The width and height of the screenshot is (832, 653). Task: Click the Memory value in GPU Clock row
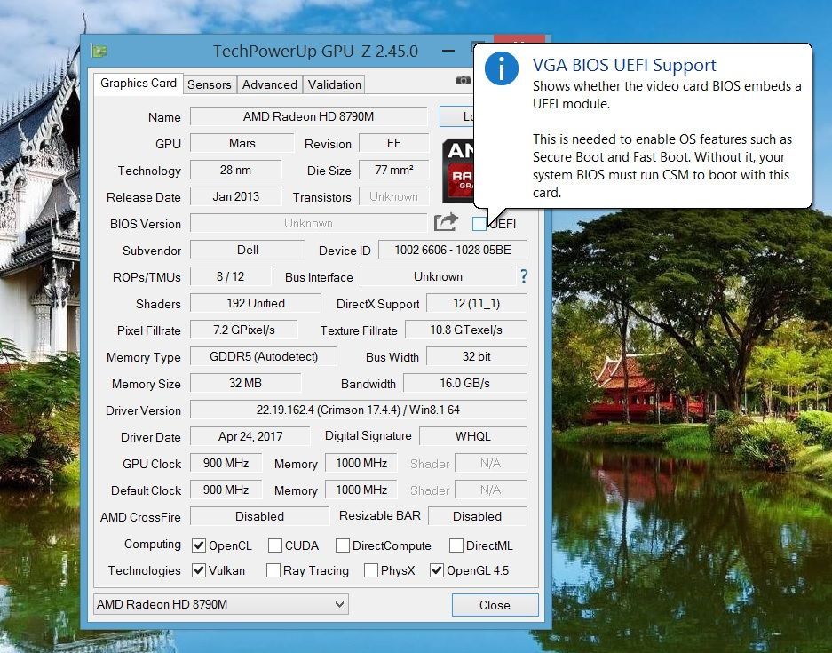pos(361,463)
